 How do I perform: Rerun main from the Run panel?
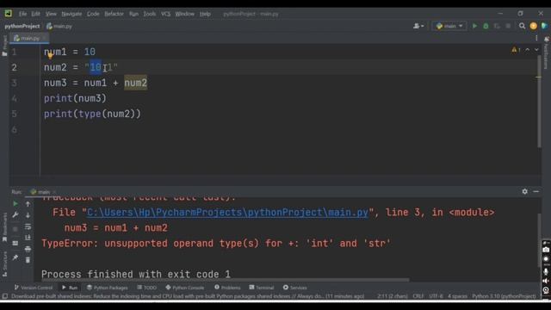(x=15, y=204)
